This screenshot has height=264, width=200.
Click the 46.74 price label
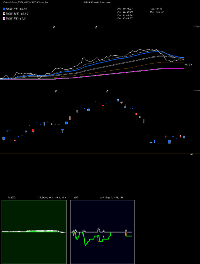tap(188, 65)
